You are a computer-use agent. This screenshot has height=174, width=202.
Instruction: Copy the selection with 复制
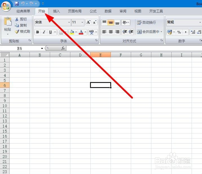[21, 25]
